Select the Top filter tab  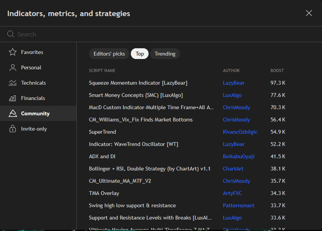pyautogui.click(x=140, y=54)
